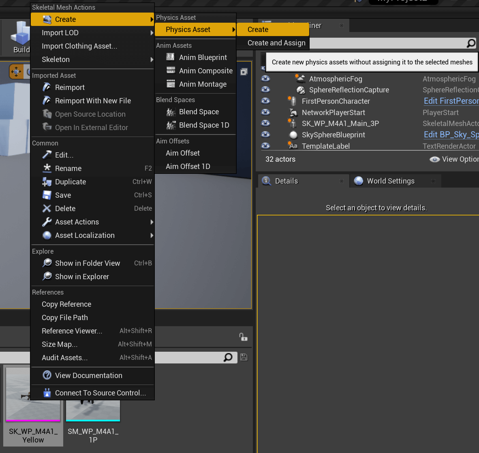Toggle visibility of SK_WP_M4A1_Main_3P

[x=265, y=124]
